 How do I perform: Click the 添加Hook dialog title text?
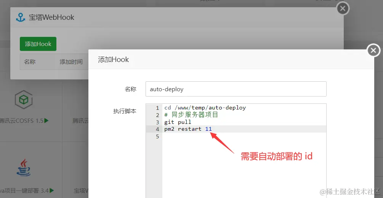point(113,59)
